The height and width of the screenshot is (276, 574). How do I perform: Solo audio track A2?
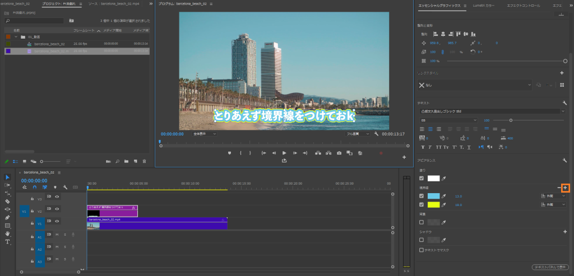tap(65, 248)
